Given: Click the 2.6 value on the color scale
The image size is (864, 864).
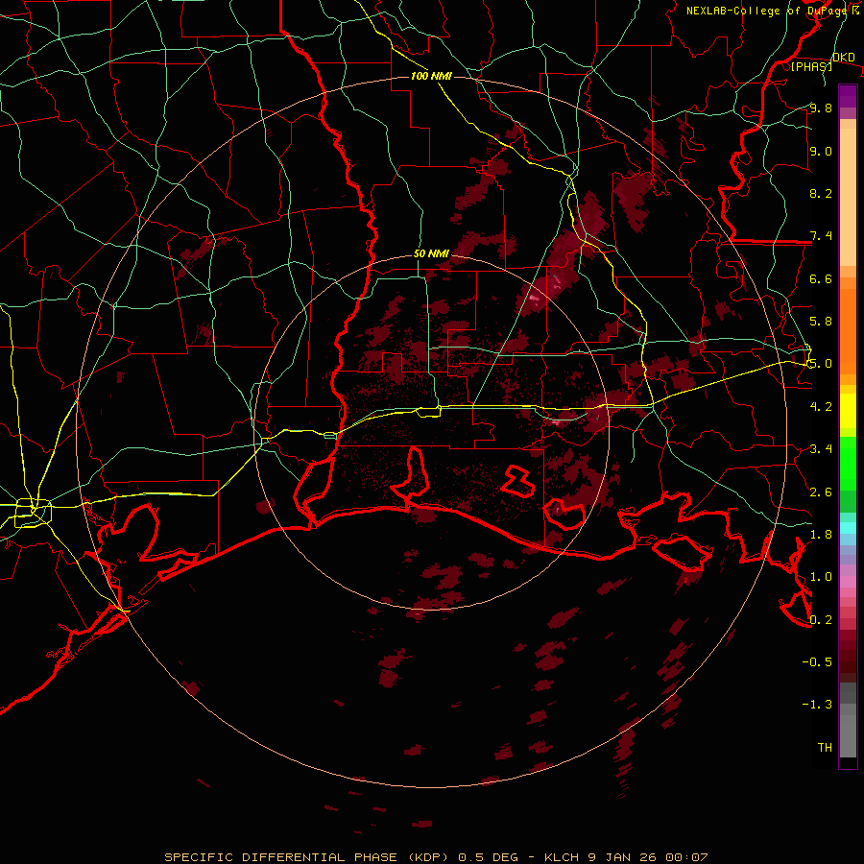Looking at the screenshot, I should click(x=821, y=492).
